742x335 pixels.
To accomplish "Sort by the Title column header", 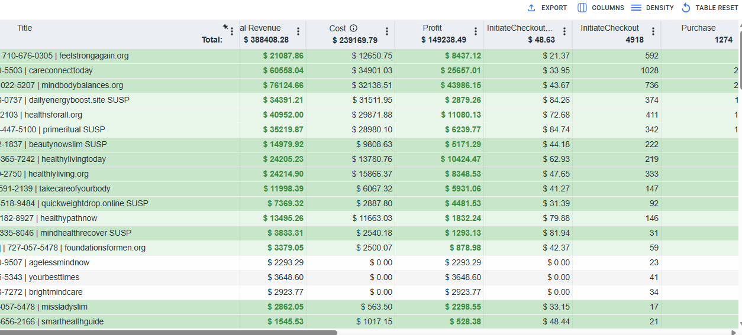I will point(25,28).
